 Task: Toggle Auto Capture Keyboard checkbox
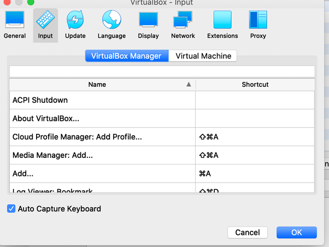point(11,209)
